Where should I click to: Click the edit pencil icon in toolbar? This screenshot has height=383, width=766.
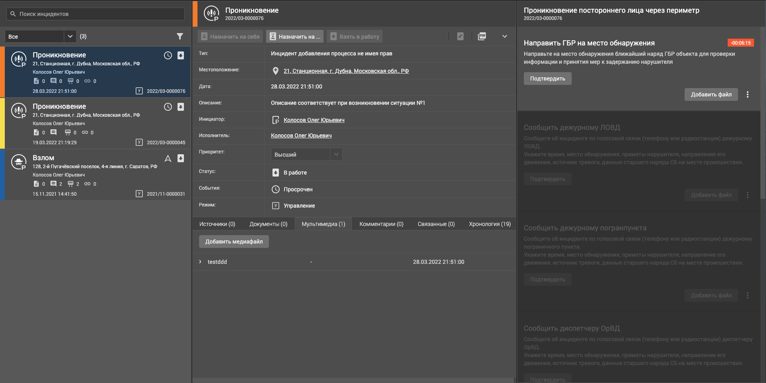click(460, 36)
